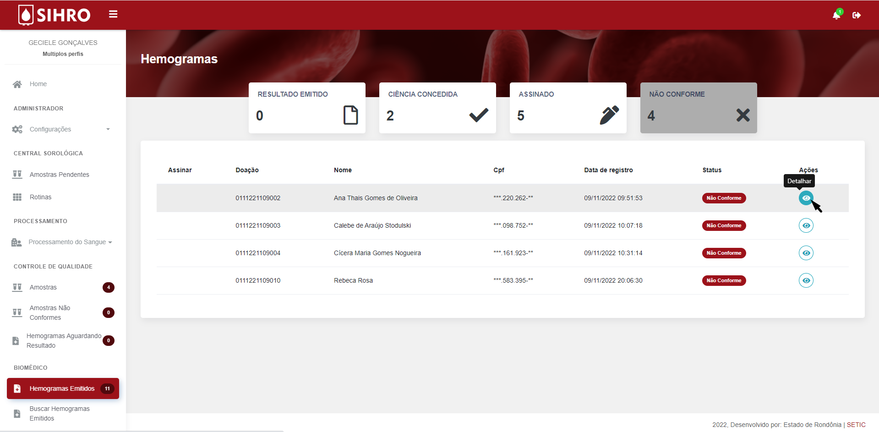This screenshot has width=879, height=432.
Task: Click the Status column header
Action: [712, 170]
